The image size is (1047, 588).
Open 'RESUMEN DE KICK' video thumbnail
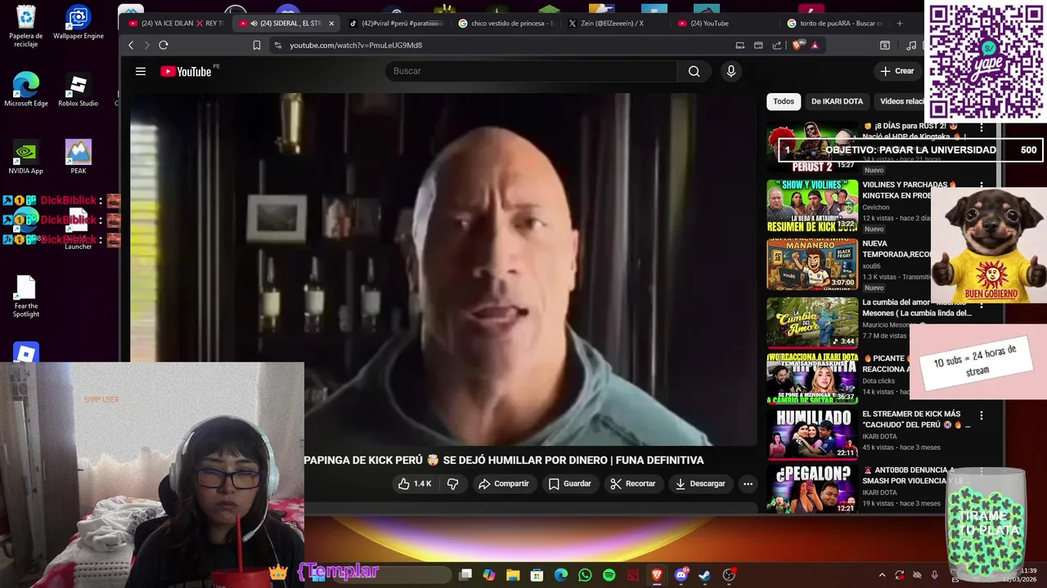coord(811,207)
